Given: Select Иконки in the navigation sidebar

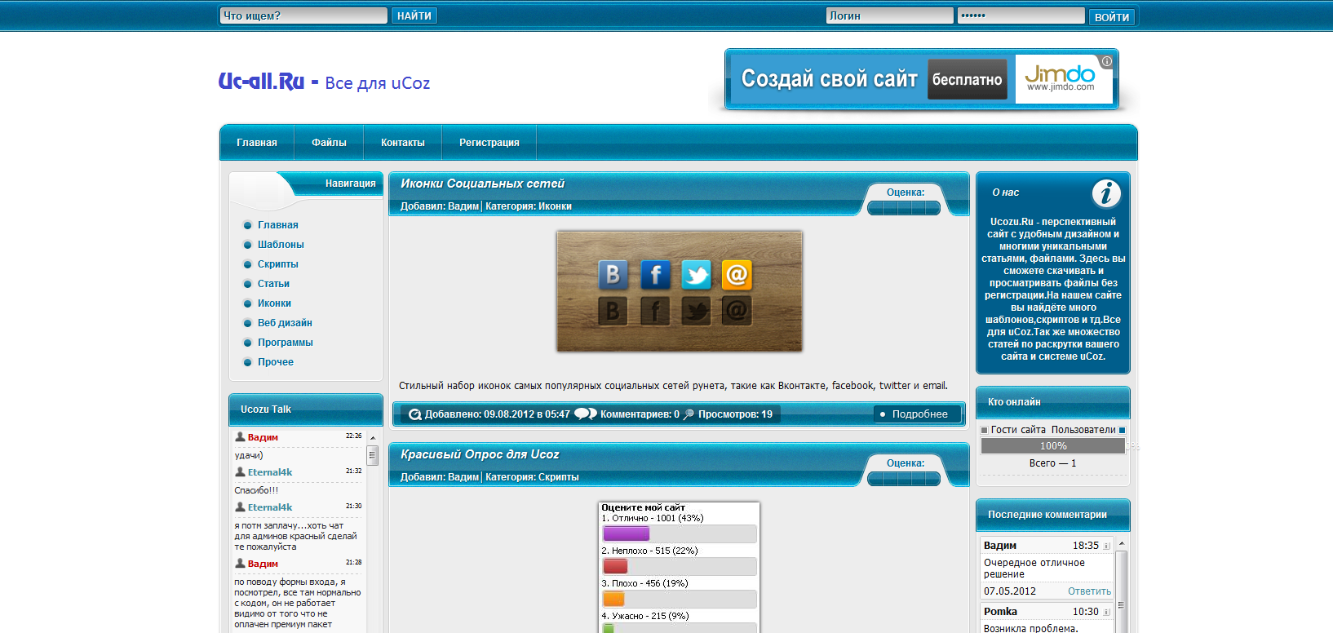Looking at the screenshot, I should point(274,303).
